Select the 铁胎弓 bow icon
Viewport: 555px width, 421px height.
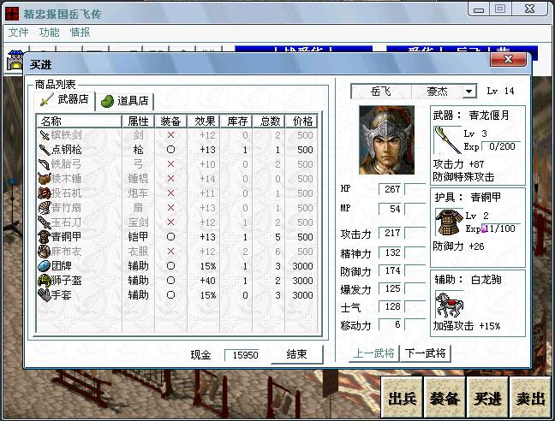click(x=45, y=164)
